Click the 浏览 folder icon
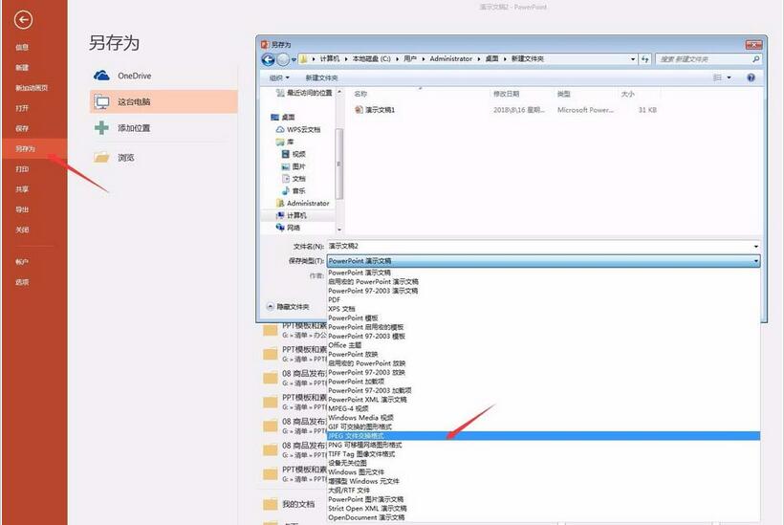 tap(101, 158)
